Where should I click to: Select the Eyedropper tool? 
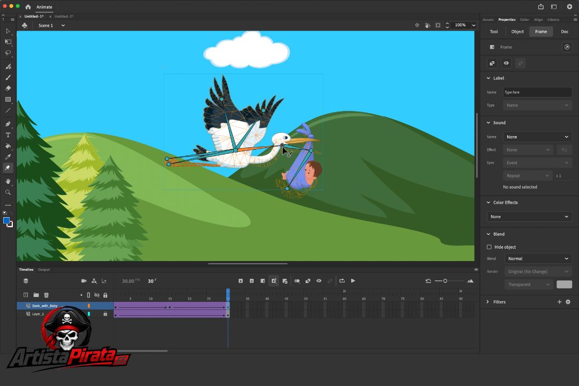point(8,157)
